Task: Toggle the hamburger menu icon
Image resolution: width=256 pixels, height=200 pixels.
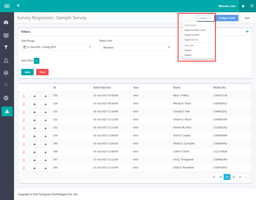Action: pyautogui.click(x=18, y=6)
